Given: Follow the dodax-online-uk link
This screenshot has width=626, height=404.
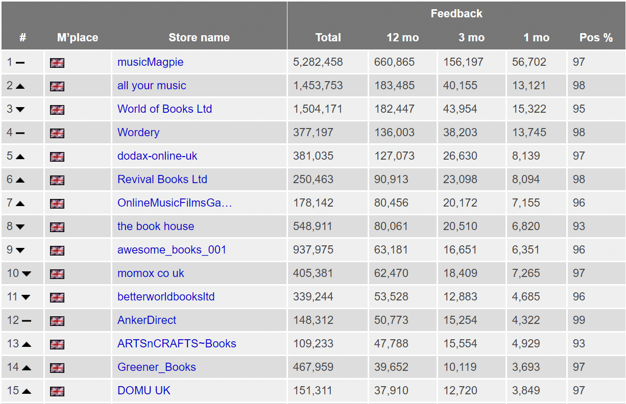Looking at the screenshot, I should tap(157, 156).
